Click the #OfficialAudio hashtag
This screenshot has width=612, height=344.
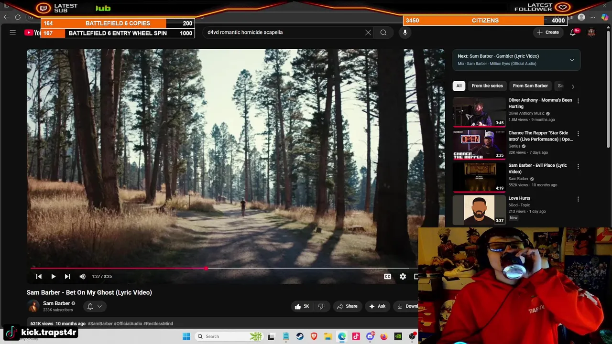(128, 323)
